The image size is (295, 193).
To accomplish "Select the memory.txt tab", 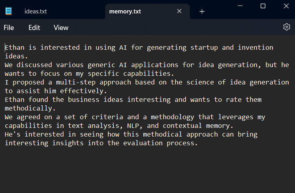I will [125, 11].
